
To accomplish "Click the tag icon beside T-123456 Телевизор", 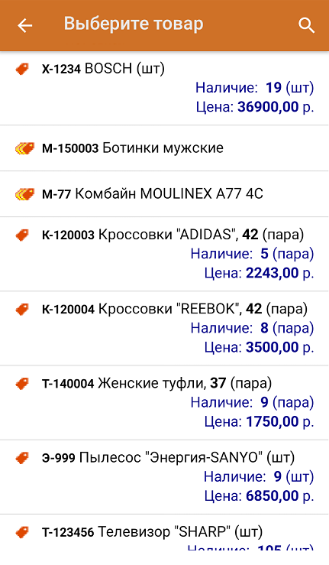I will tap(22, 532).
